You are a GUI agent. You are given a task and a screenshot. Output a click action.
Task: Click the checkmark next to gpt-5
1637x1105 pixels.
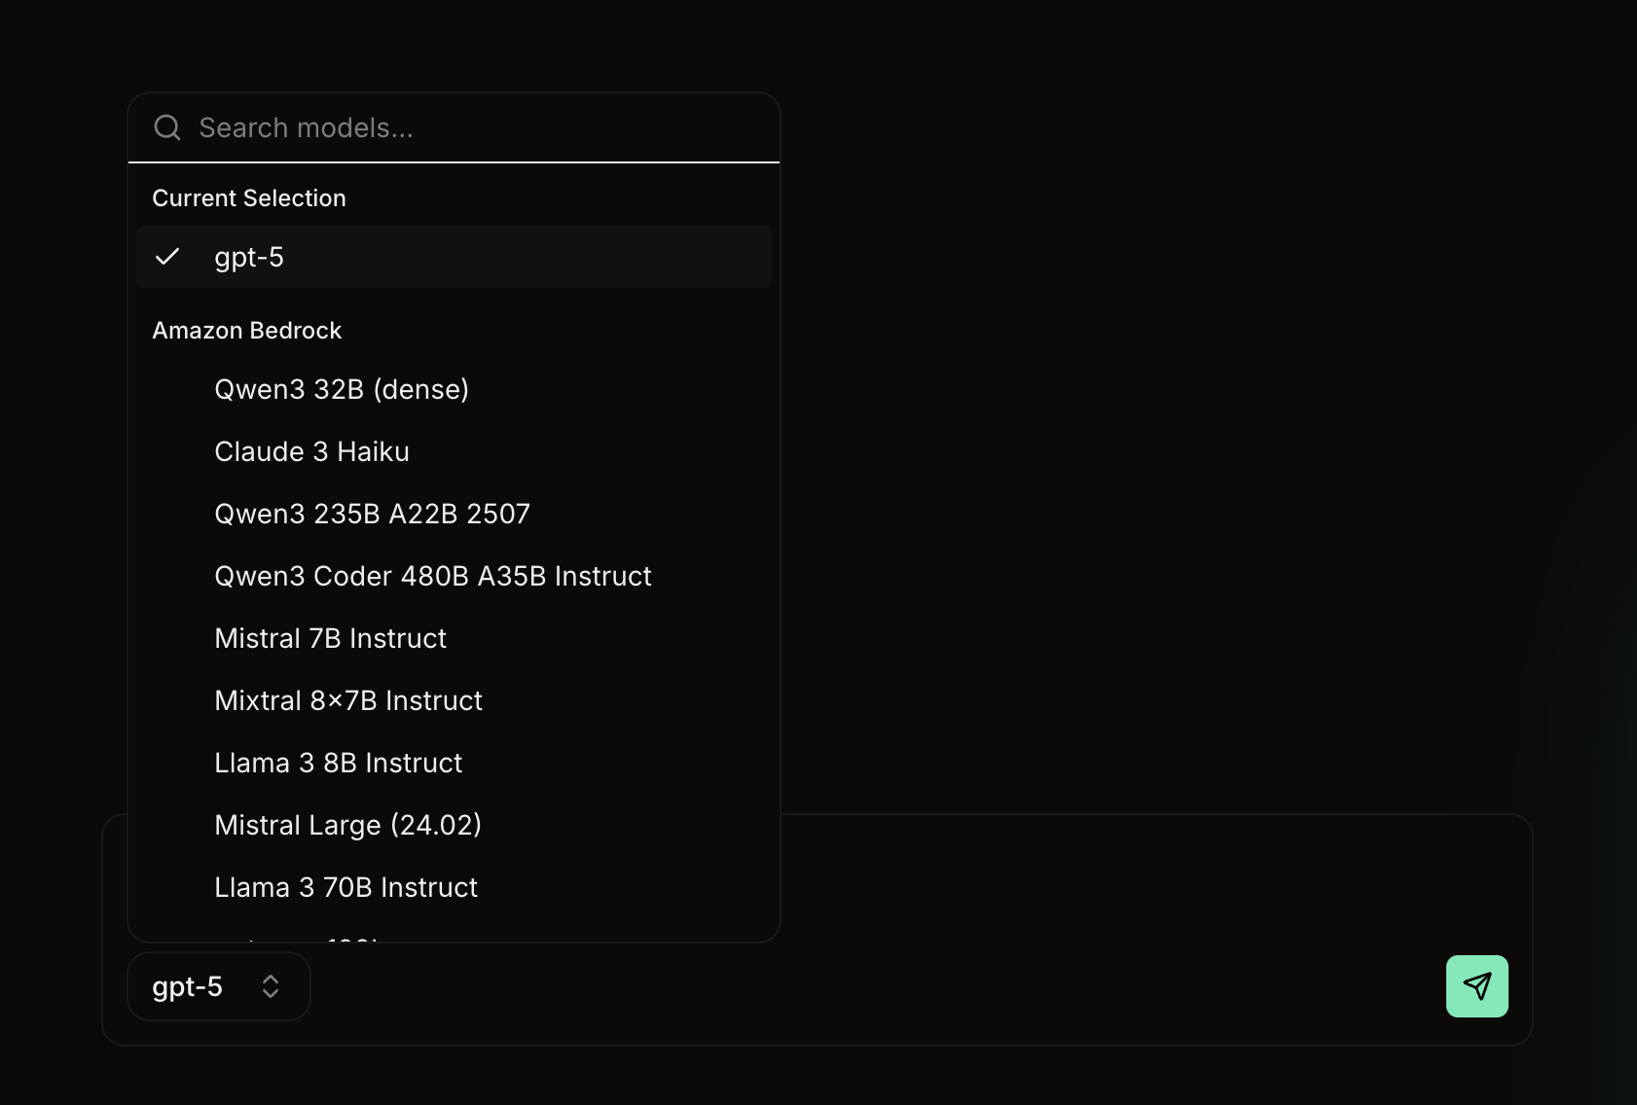(x=167, y=257)
